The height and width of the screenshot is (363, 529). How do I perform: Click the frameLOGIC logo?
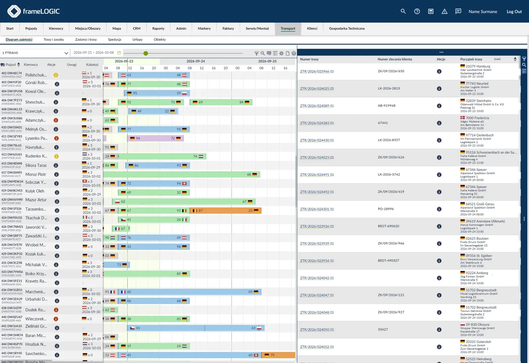(33, 11)
